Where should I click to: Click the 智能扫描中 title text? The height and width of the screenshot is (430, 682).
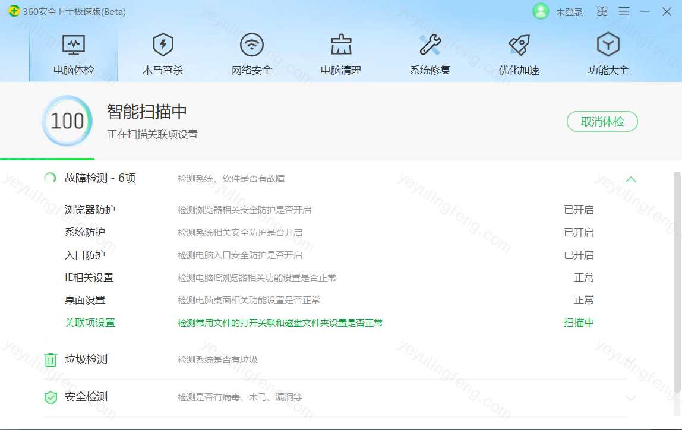pos(147,112)
